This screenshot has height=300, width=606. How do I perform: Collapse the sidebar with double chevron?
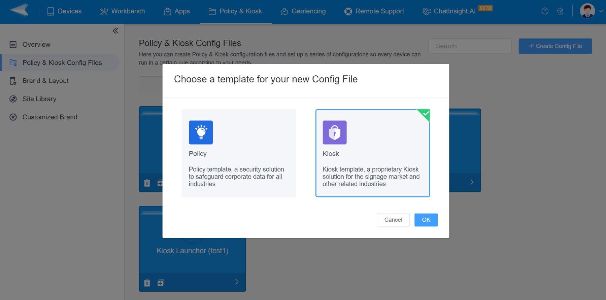[115, 31]
